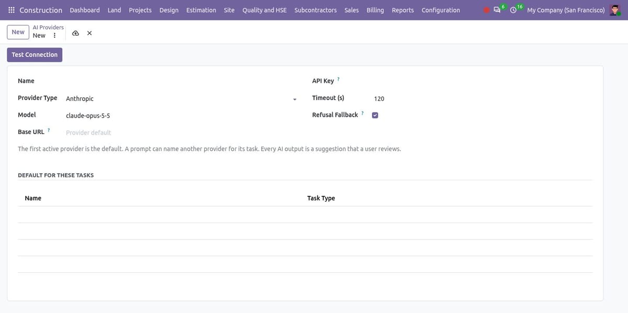Open the Site menu
The height and width of the screenshot is (313, 628).
[229, 10]
